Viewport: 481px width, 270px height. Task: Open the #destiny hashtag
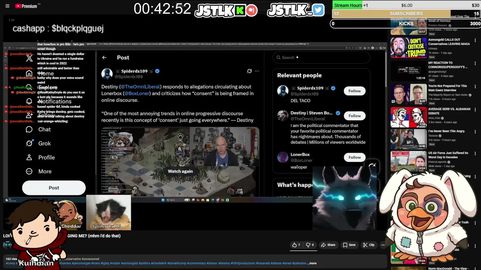[x=224, y=263]
